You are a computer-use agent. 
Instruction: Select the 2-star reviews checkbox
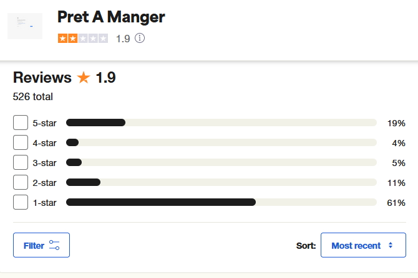click(x=21, y=183)
